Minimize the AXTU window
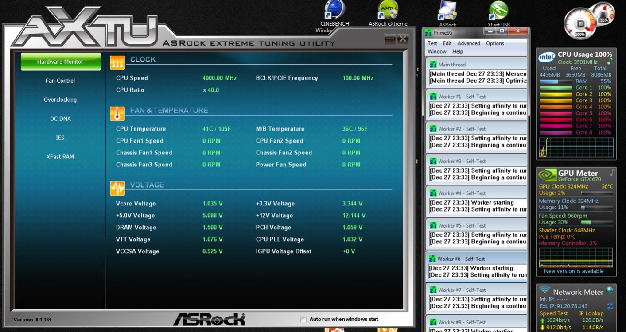The height and width of the screenshot is (332, 626). 389,39
